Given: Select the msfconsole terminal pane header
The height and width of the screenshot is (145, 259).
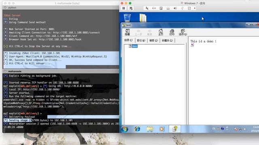Looking at the screenshot, I should coord(61,71).
